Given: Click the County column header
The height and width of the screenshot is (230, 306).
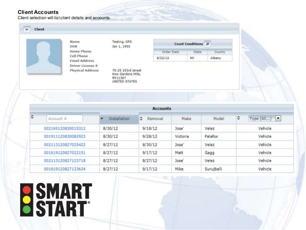Looking at the screenshot, I should point(220,52).
